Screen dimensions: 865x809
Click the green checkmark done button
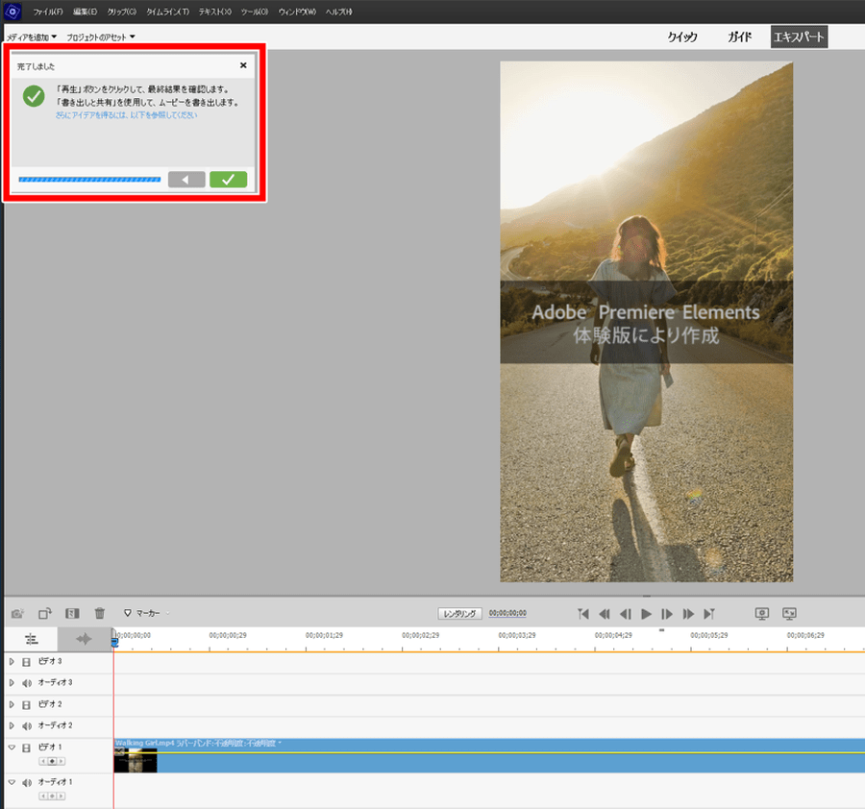click(x=229, y=180)
